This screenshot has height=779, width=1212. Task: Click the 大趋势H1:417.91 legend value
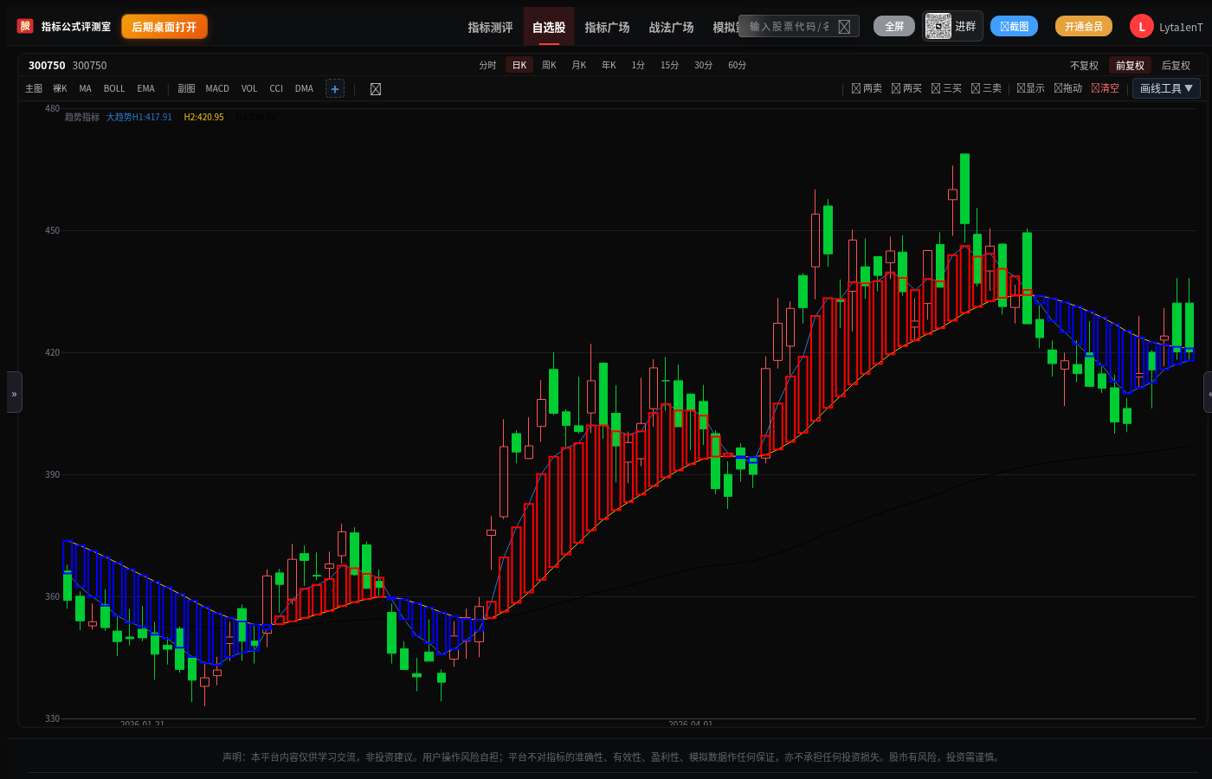point(139,118)
